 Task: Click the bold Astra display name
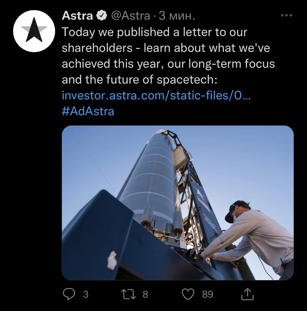pyautogui.click(x=77, y=16)
